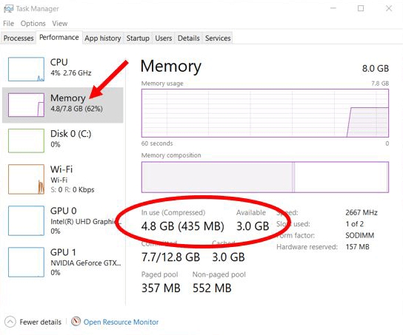Viewport: 403px width, 335px height.
Task: Open the Options menu
Action: click(33, 24)
